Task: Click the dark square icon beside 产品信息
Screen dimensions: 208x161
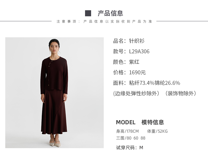Action: 88,13
